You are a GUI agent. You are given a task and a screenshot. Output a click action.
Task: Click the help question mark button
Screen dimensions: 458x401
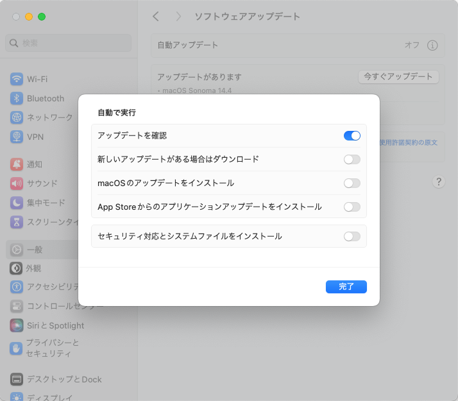(438, 182)
